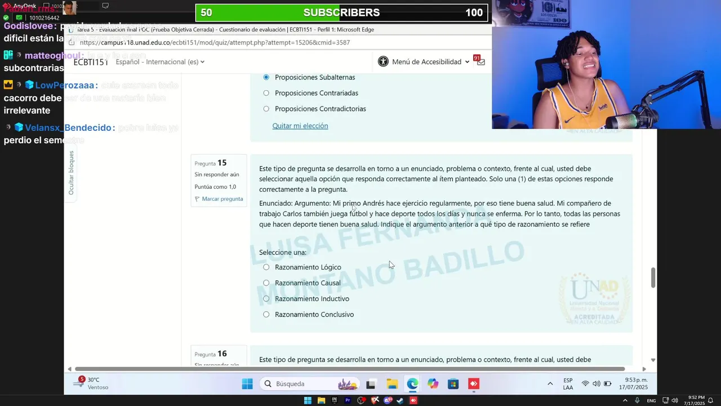Open messages envelope icon with 91 badge
Viewport: 721px width, 406px height.
480,61
